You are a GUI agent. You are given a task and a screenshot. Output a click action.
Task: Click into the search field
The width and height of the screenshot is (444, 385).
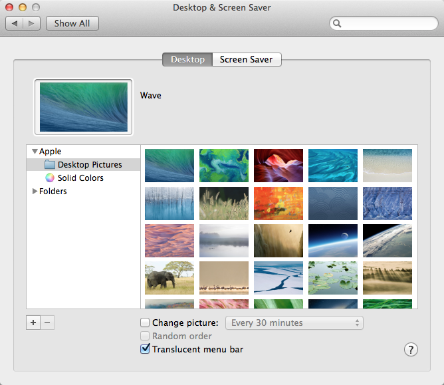tap(384, 23)
